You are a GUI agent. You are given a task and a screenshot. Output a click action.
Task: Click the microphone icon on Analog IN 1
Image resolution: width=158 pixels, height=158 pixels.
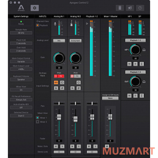[x=55, y=24]
